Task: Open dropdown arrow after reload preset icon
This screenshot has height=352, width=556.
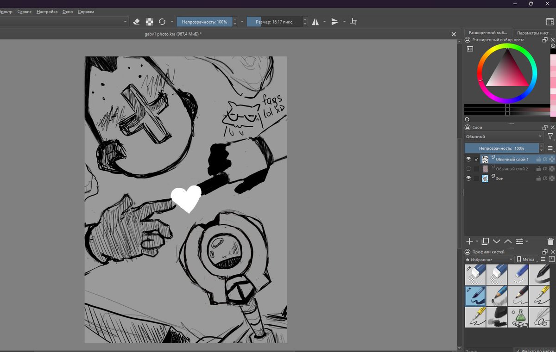Action: pyautogui.click(x=172, y=22)
